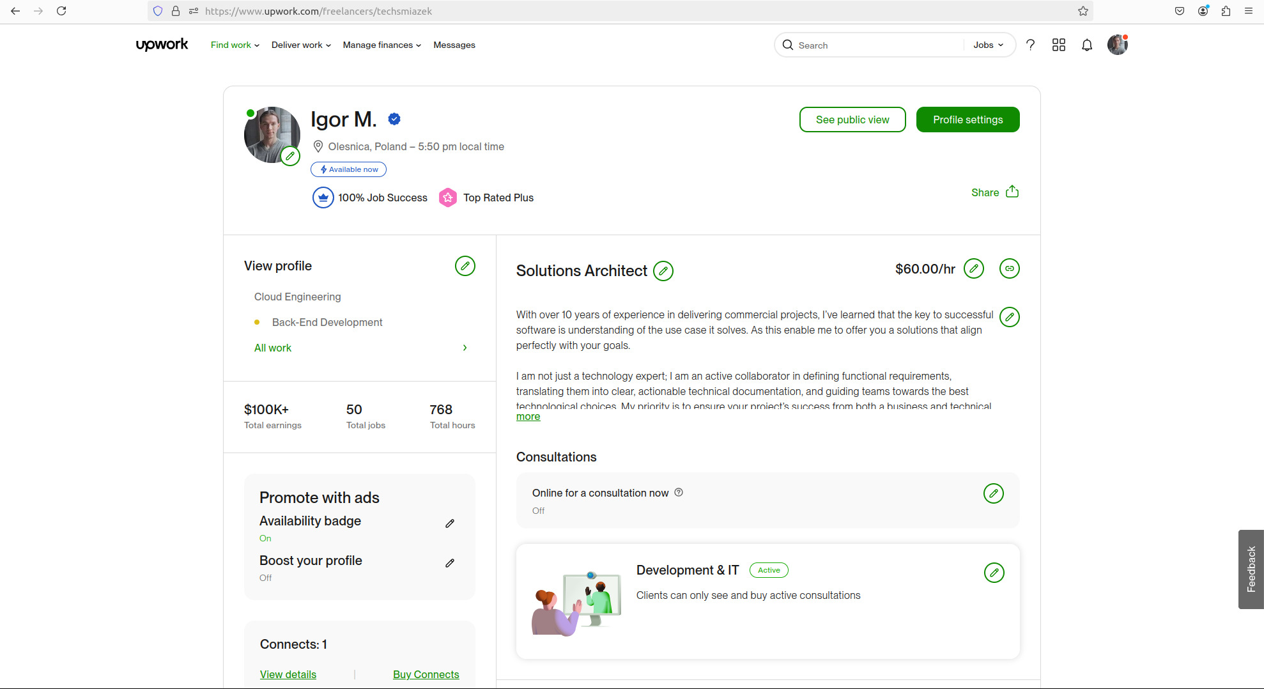Open the Messages menu item
Viewport: 1264px width, 689px height.
point(454,45)
